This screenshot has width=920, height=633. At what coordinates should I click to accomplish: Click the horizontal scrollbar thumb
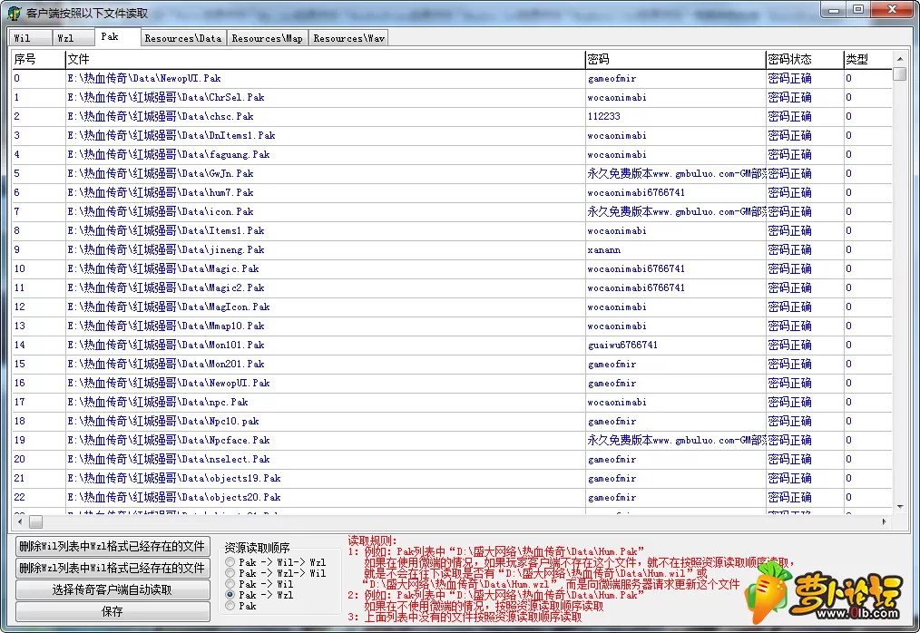click(x=35, y=521)
